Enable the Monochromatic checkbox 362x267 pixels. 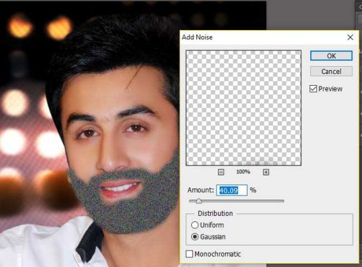[189, 254]
